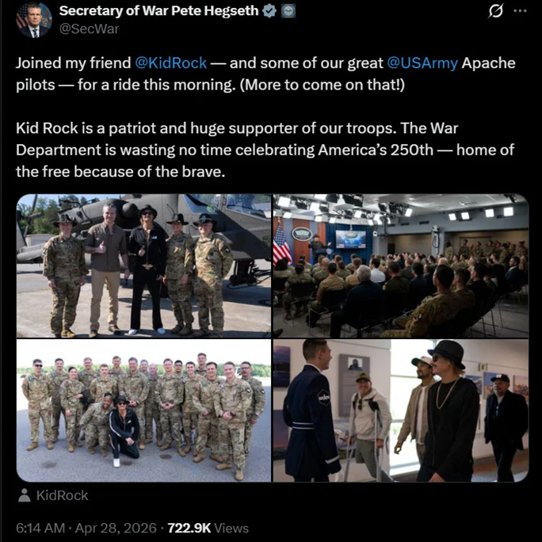Screen dimensions: 542x542
Task: Click the blue verified checkmark badge
Action: point(269,11)
